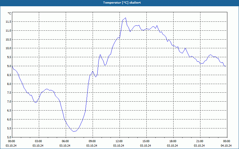Viewport: 239px width, 149px height.
Task: Click the curve's lowest point near 07:00
Action: click(73, 131)
